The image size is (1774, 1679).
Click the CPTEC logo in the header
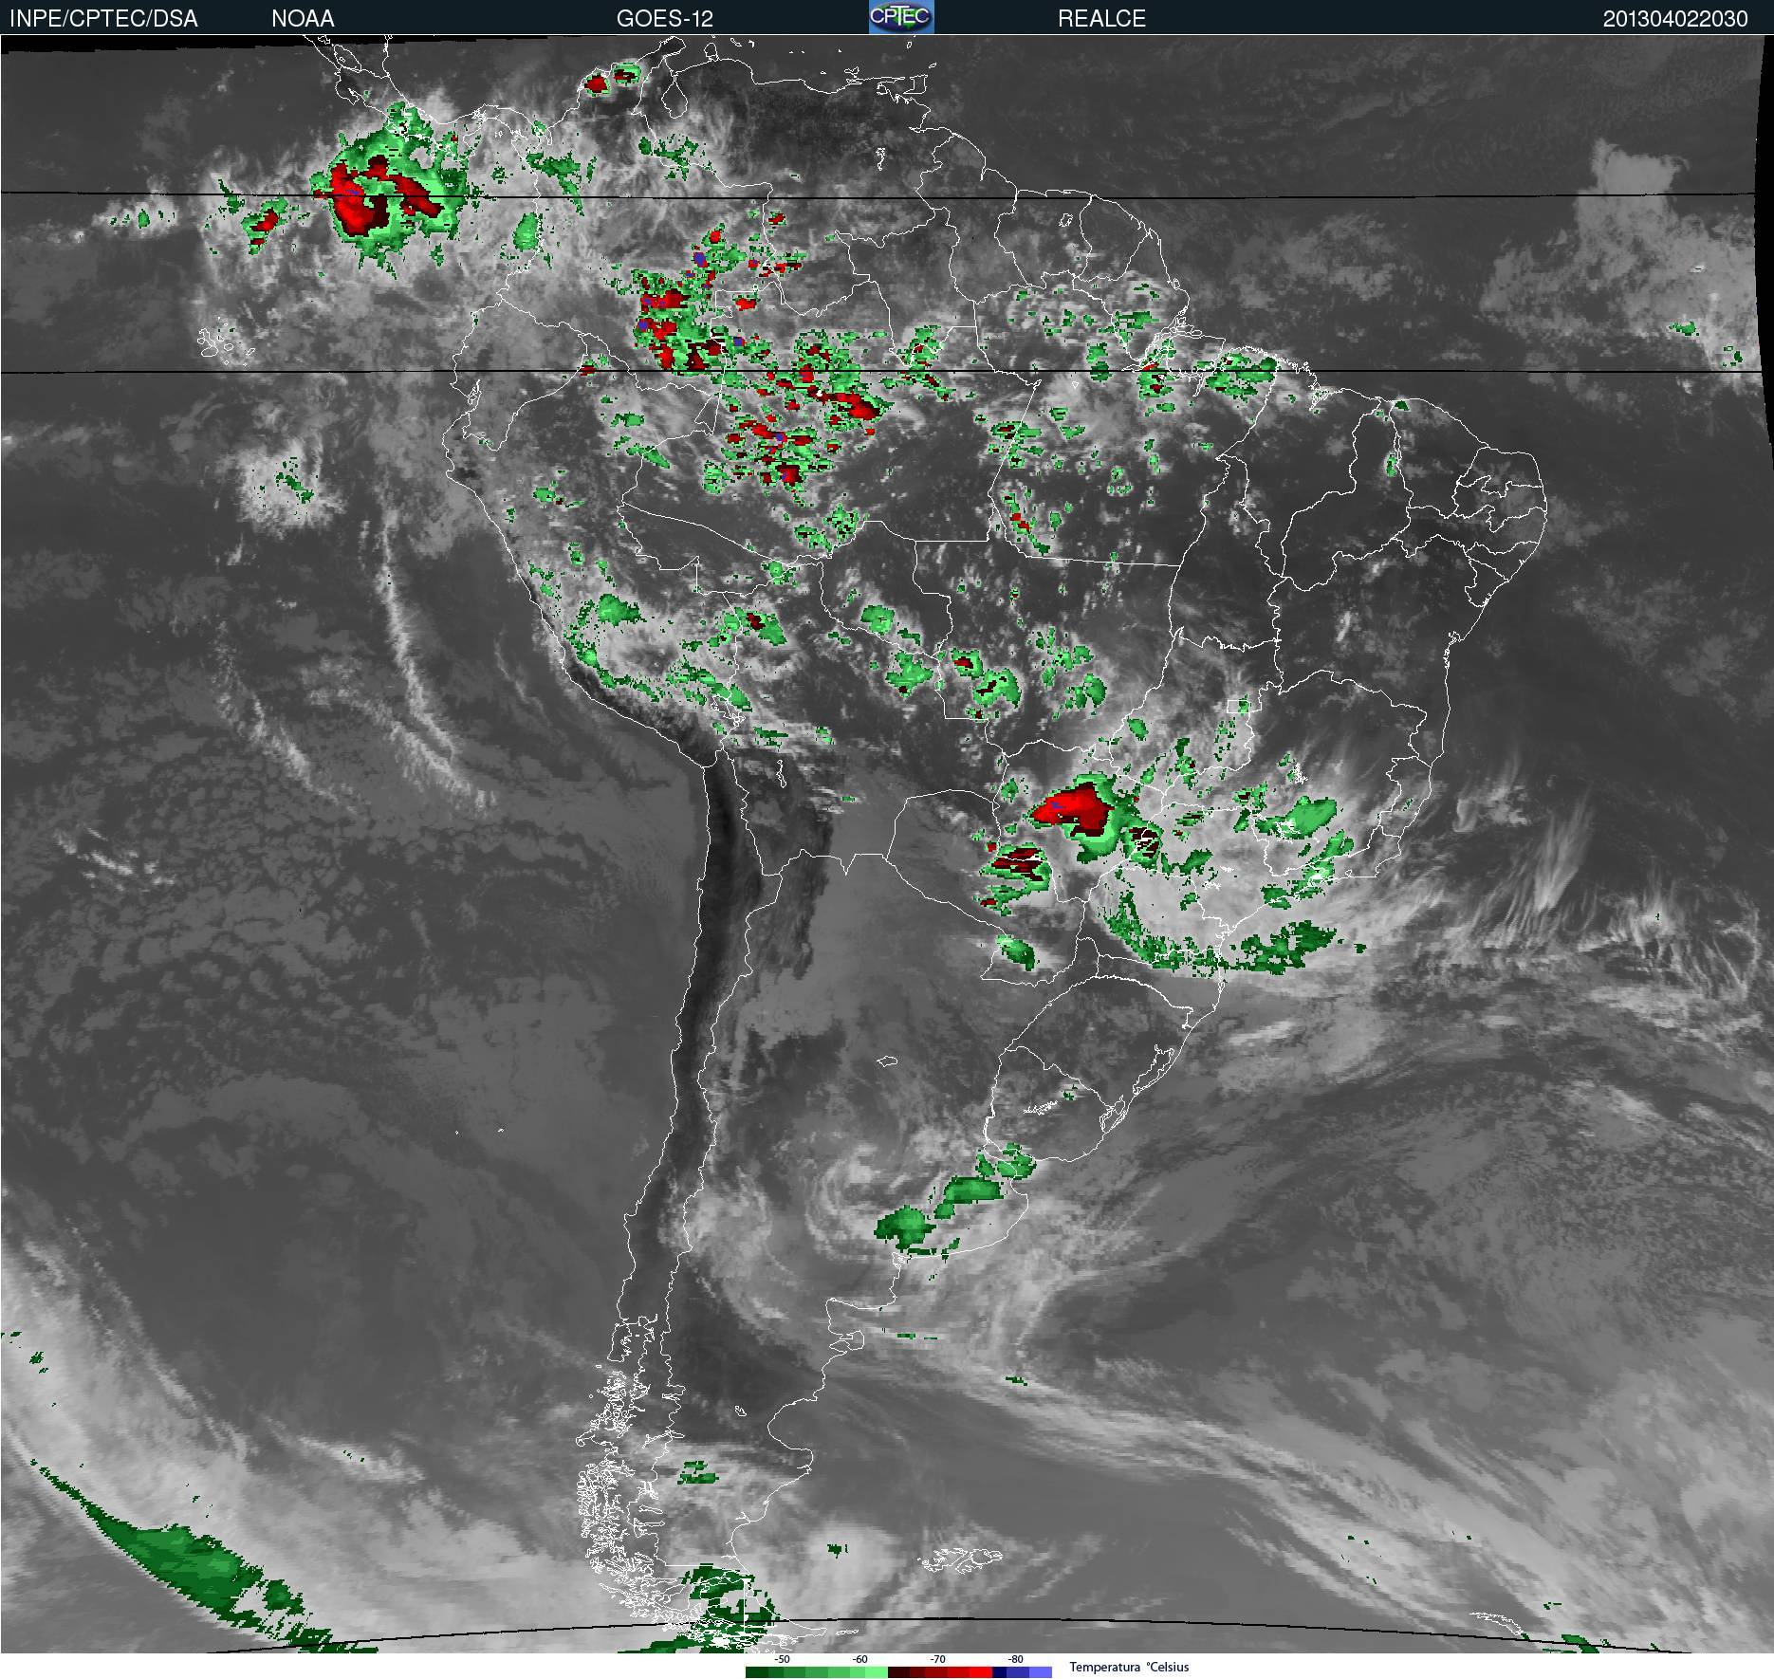pos(901,17)
